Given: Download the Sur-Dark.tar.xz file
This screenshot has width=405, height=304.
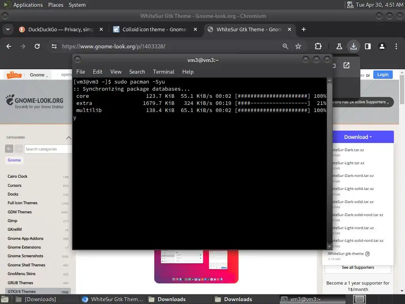Looking at the screenshot, I should coord(348,150).
